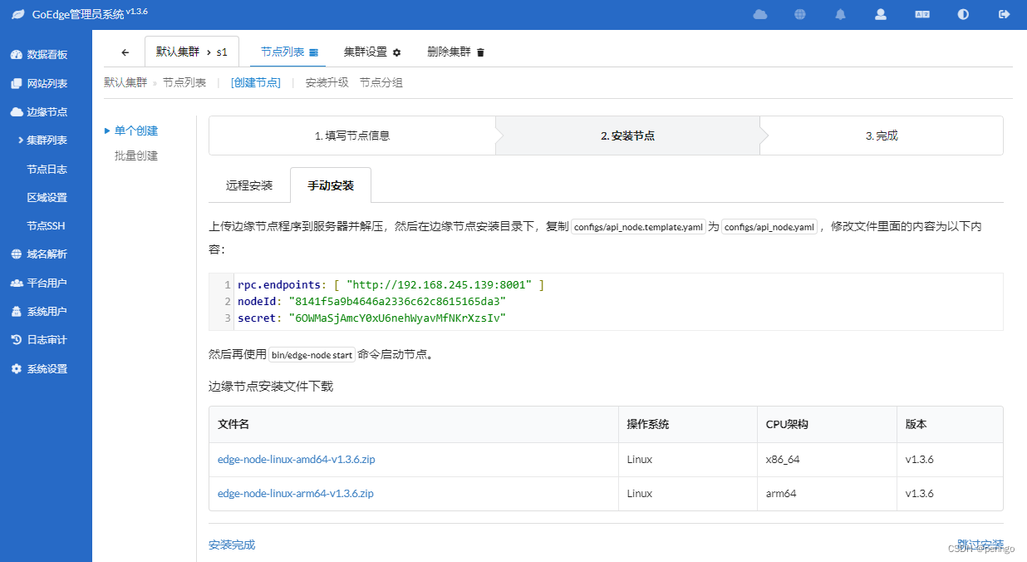The image size is (1027, 562).
Task: Open notifications via the bell icon
Action: coord(841,15)
